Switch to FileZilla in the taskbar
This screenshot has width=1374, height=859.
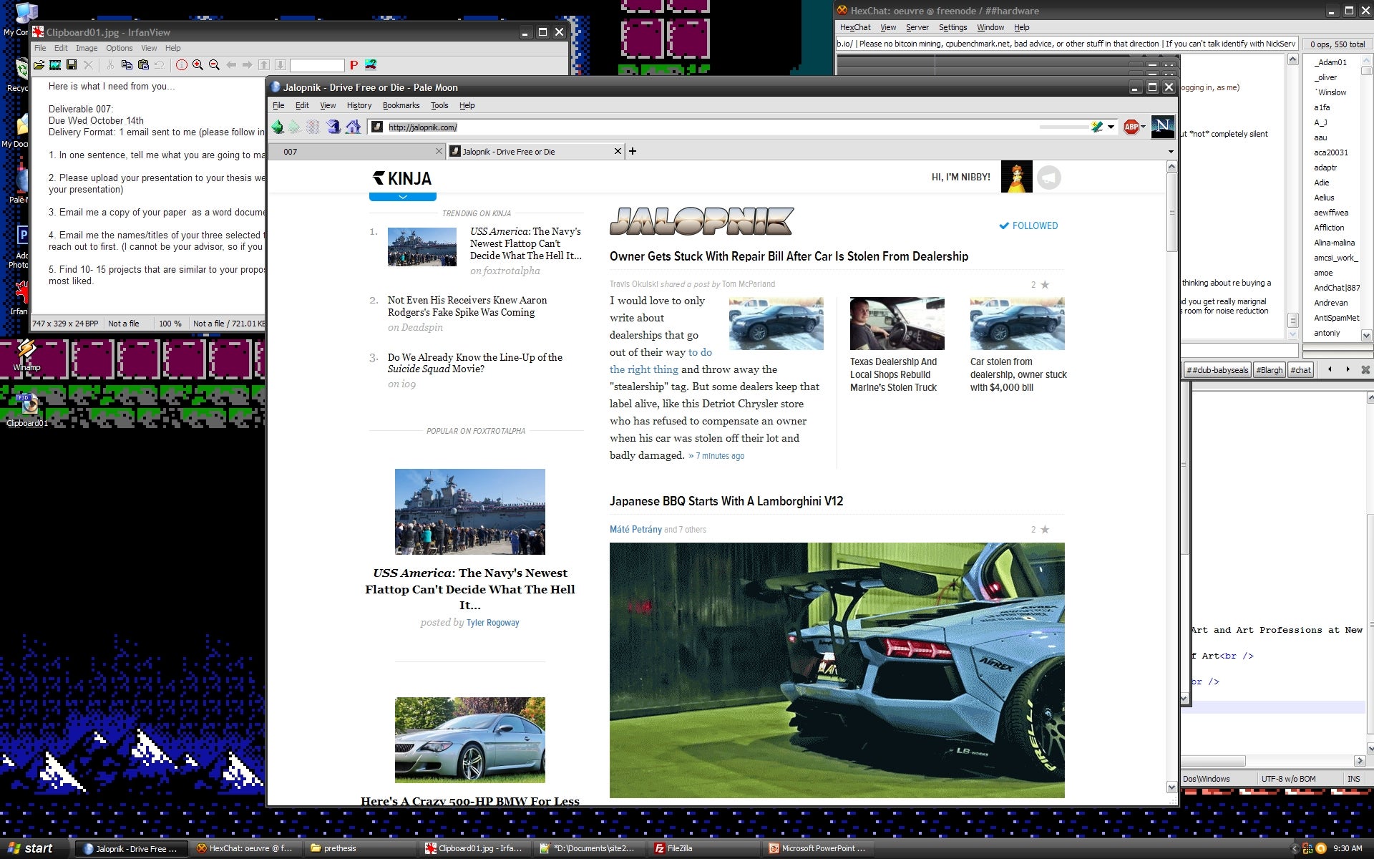(705, 848)
